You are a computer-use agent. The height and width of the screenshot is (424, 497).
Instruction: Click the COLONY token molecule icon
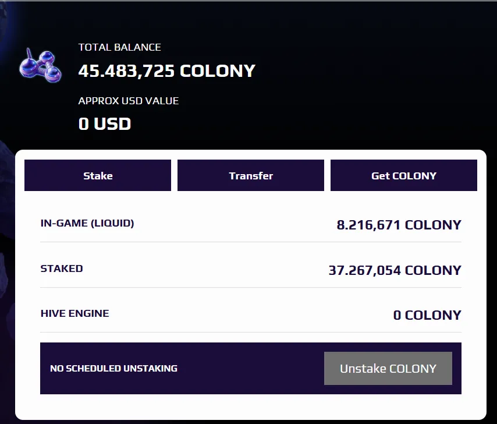(40, 66)
